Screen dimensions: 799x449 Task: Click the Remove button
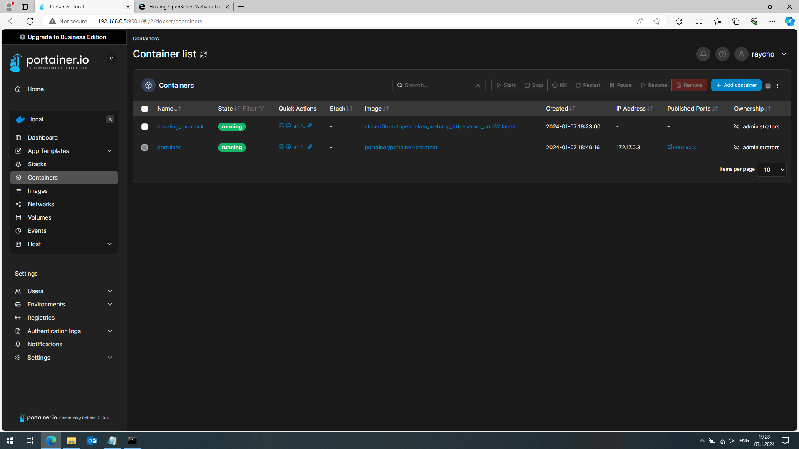pyautogui.click(x=689, y=85)
